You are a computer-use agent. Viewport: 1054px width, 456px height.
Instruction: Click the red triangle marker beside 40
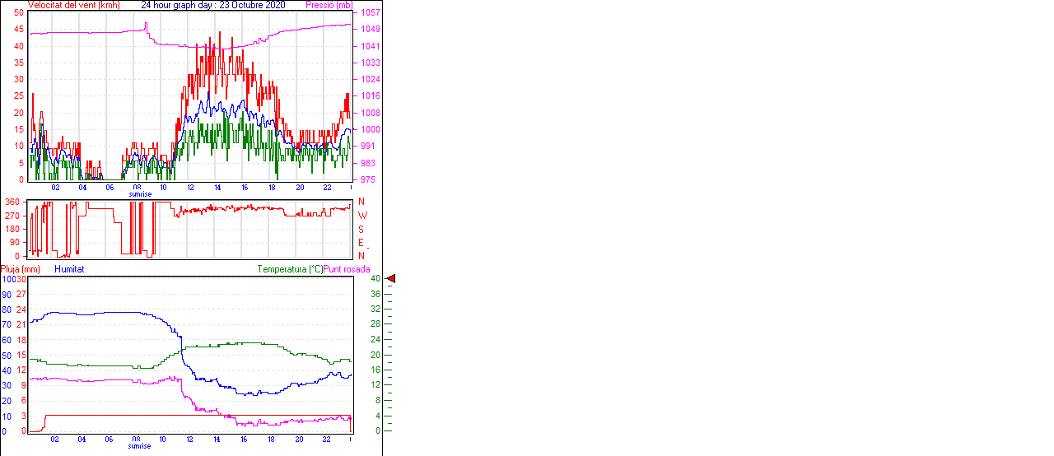[x=391, y=279]
